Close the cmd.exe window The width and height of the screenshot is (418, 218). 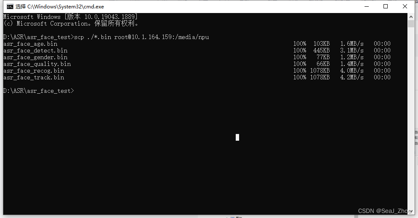coord(405,6)
